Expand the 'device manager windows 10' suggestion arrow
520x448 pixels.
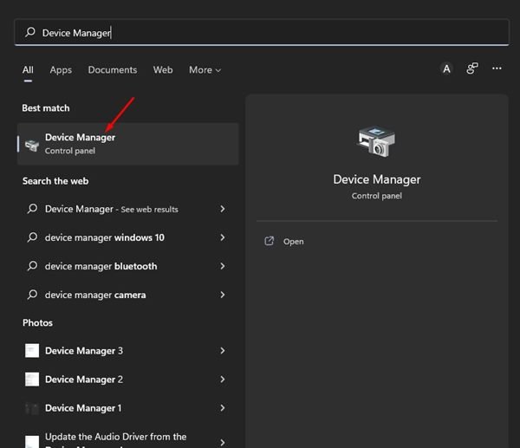point(223,237)
